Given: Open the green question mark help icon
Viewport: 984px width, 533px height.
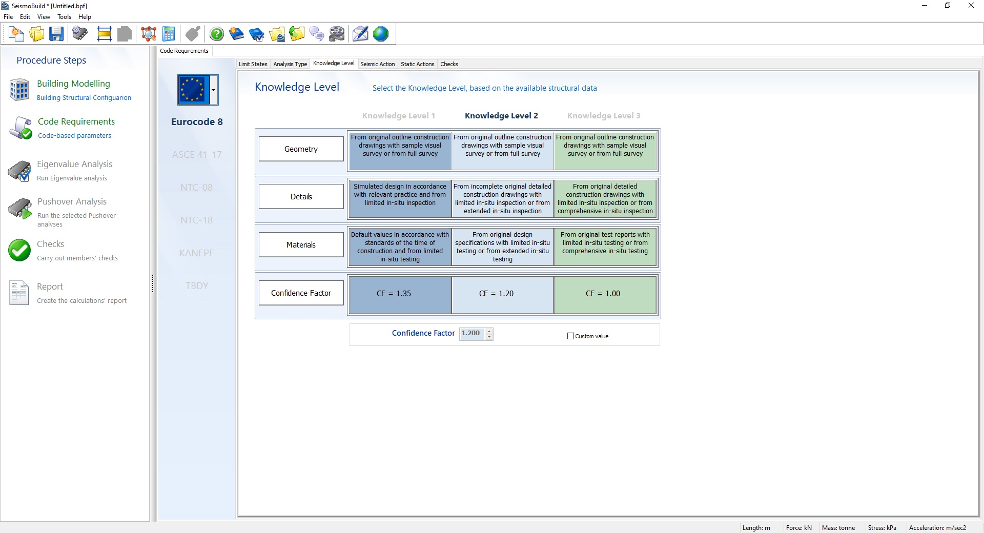Looking at the screenshot, I should click(x=217, y=34).
